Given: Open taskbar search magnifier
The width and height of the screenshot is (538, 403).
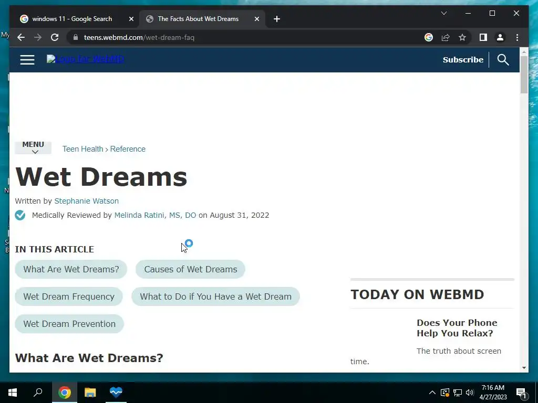Looking at the screenshot, I should click(38, 393).
